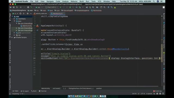
Task: Expand the java (generated) folder arrow
Action: point(14,33)
